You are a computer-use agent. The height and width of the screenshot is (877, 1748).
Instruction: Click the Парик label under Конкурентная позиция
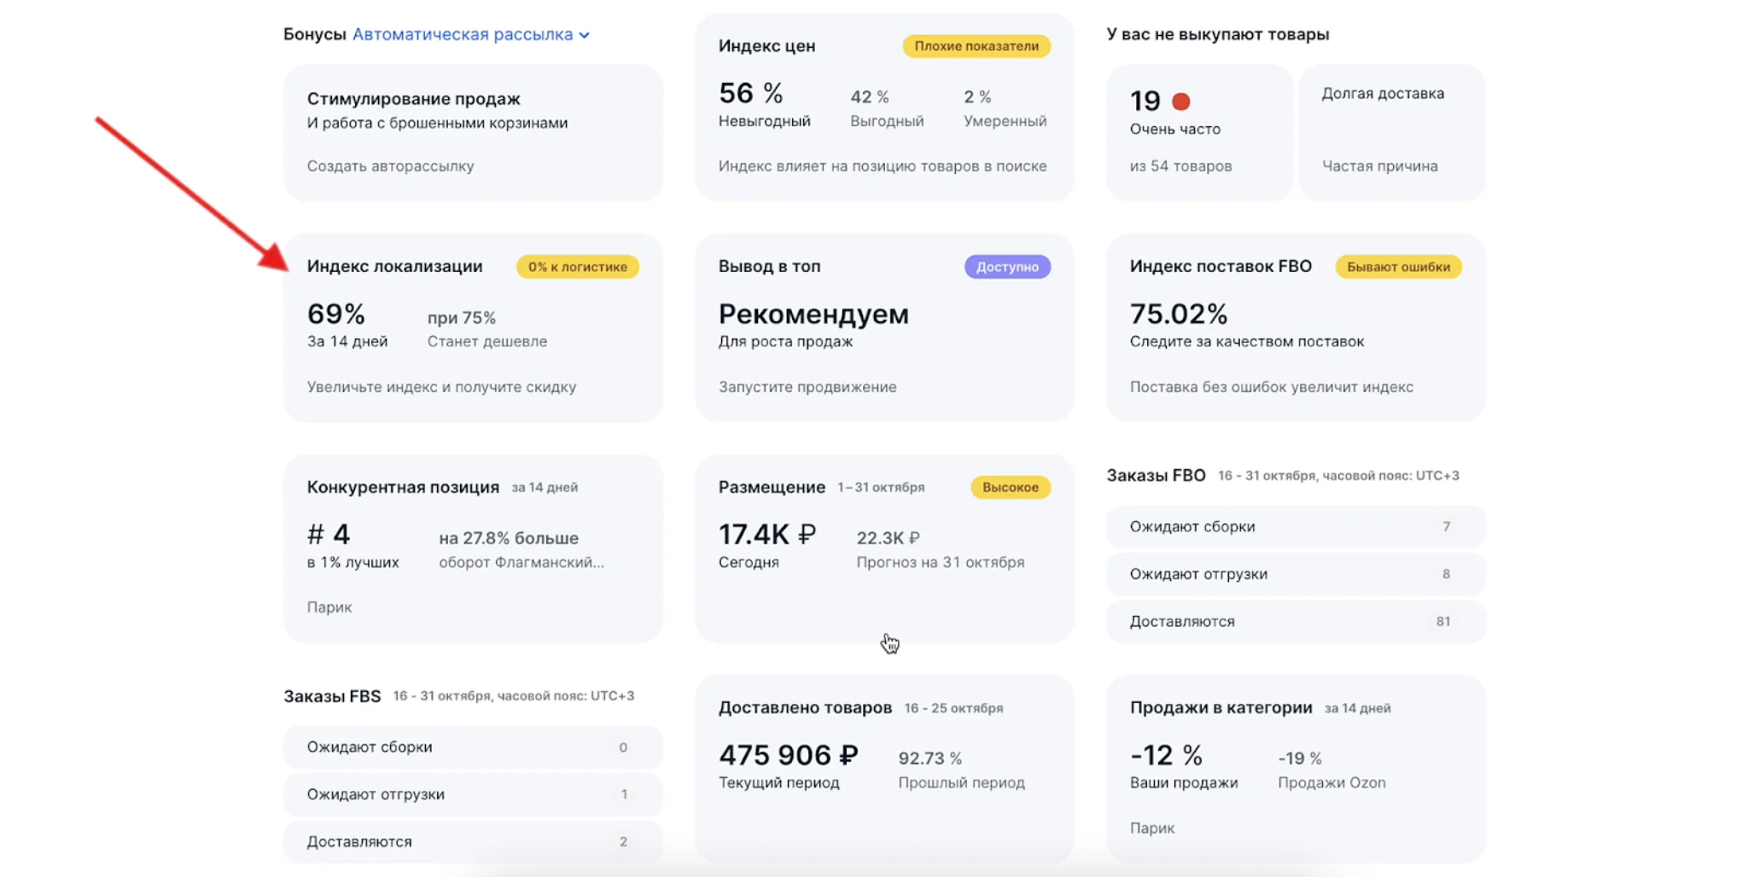[x=328, y=607]
